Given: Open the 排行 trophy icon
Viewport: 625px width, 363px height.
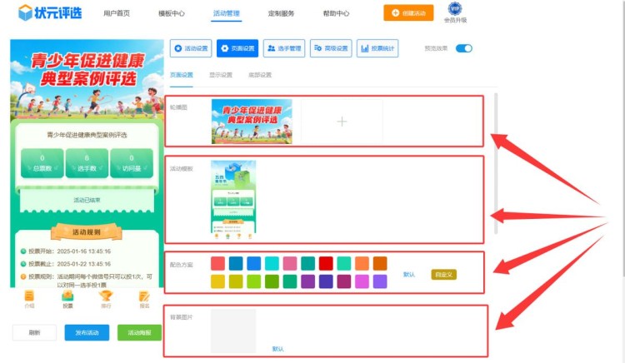Looking at the screenshot, I should 106,296.
